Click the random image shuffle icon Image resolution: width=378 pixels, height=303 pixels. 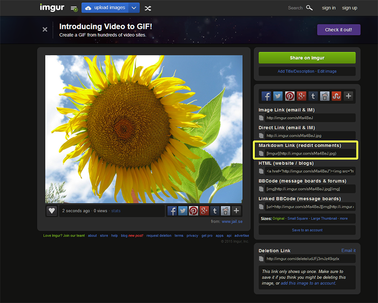click(x=148, y=8)
